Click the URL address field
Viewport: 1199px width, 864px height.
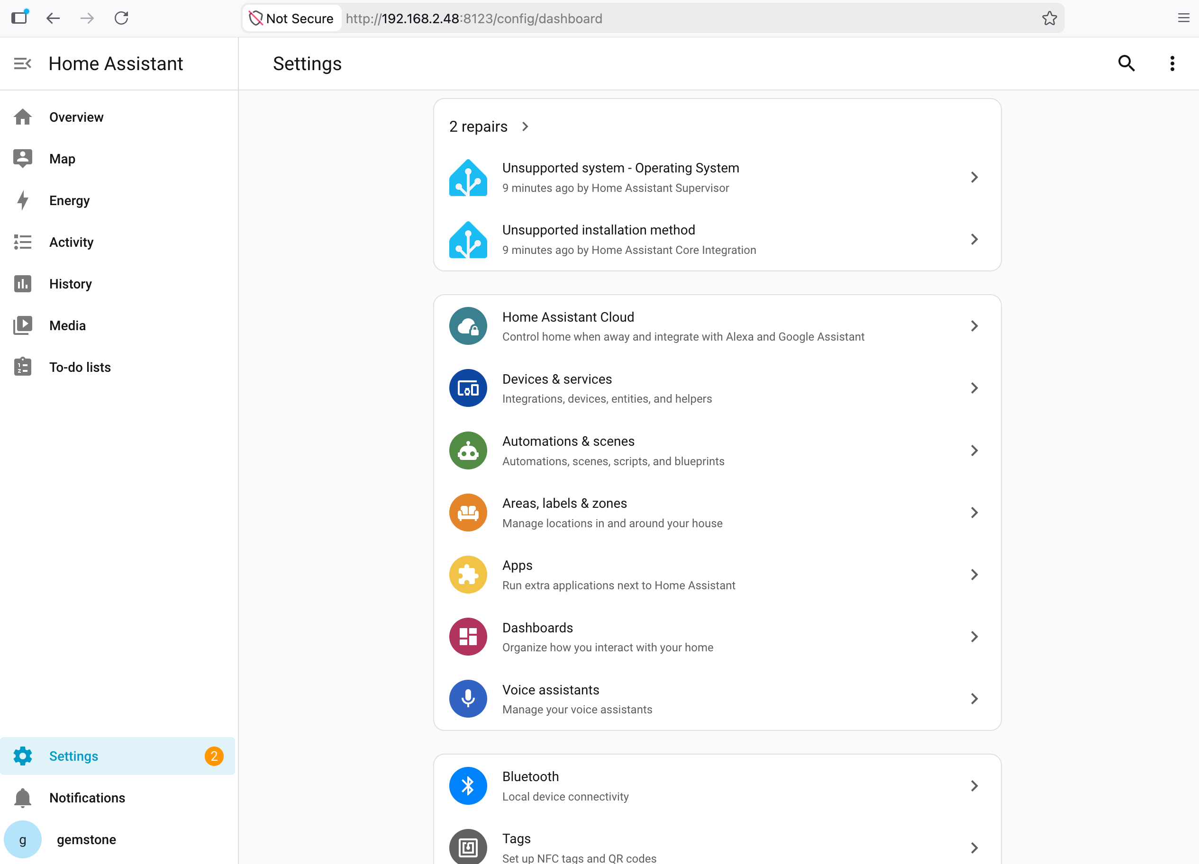pos(653,18)
